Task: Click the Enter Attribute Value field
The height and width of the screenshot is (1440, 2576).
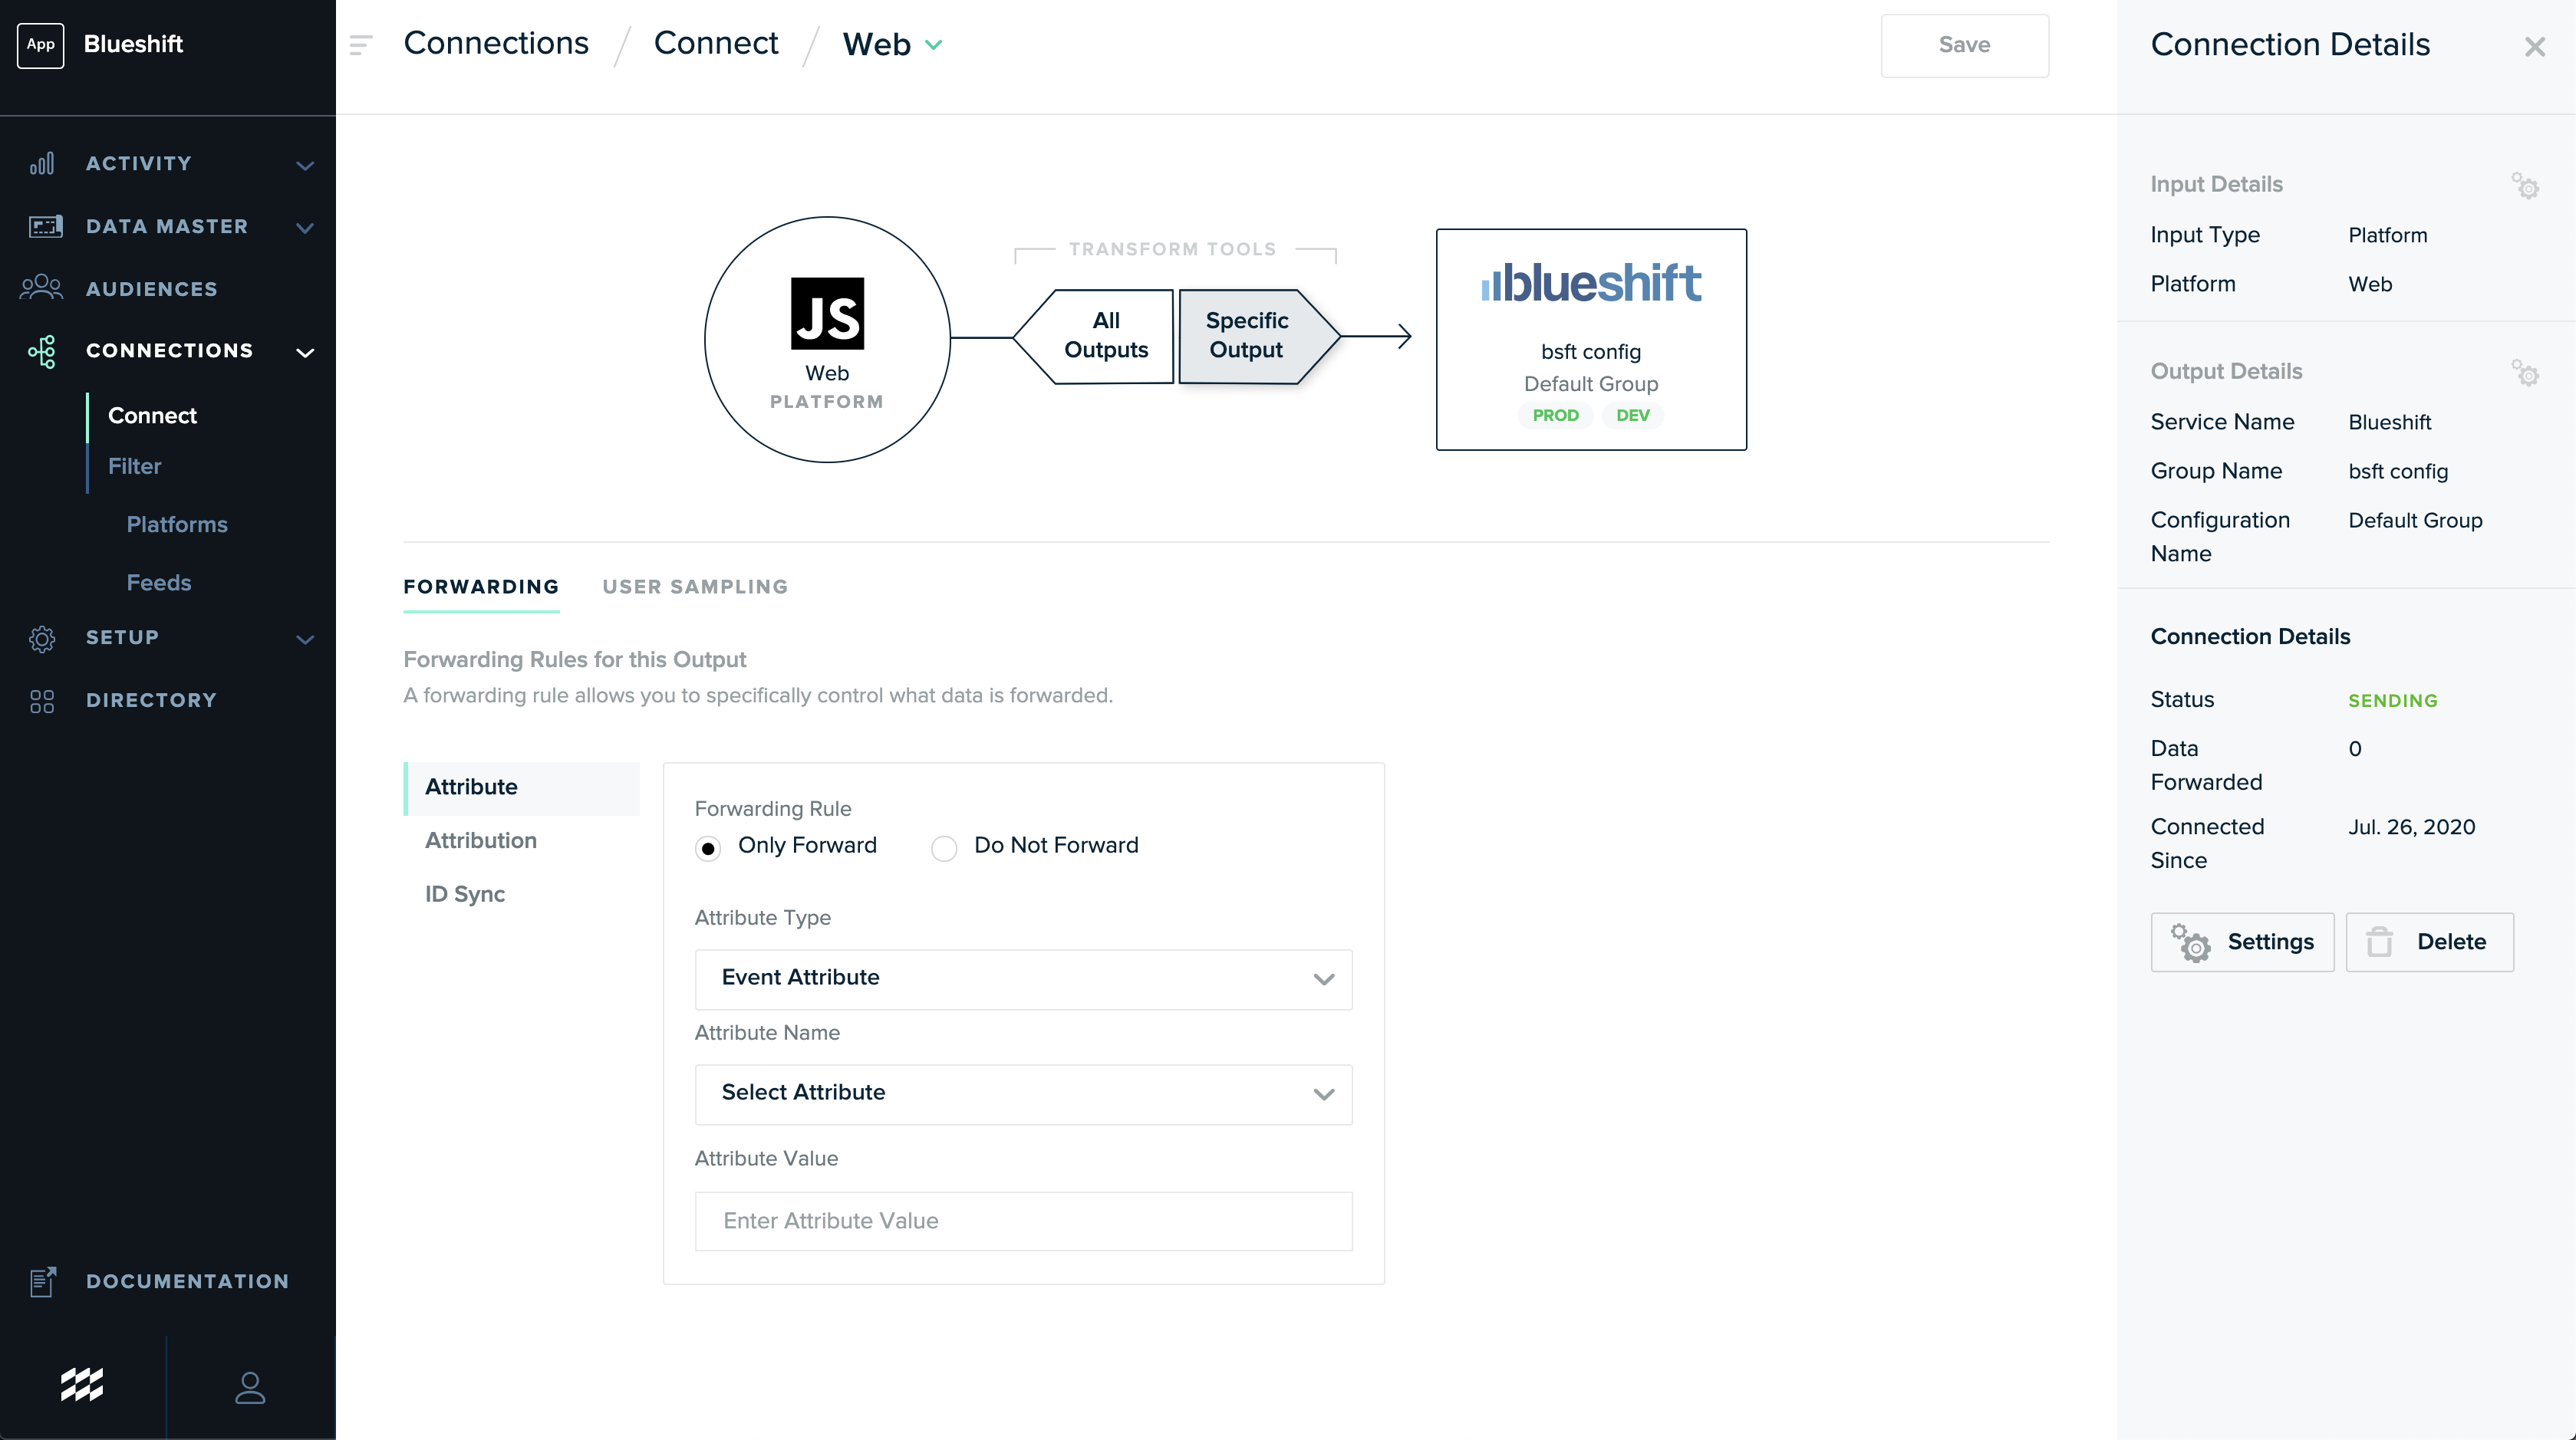Action: [x=1023, y=1221]
